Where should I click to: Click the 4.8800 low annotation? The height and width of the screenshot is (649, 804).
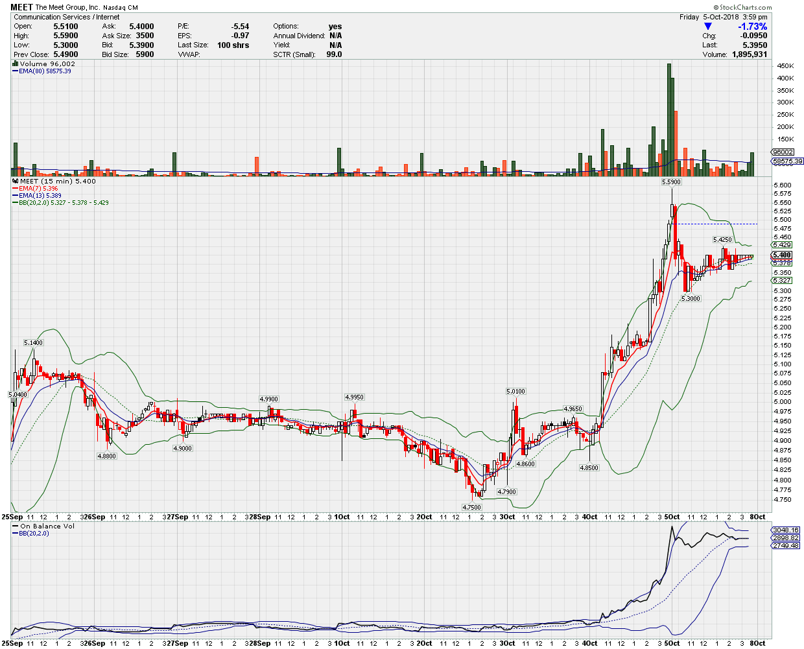point(107,456)
